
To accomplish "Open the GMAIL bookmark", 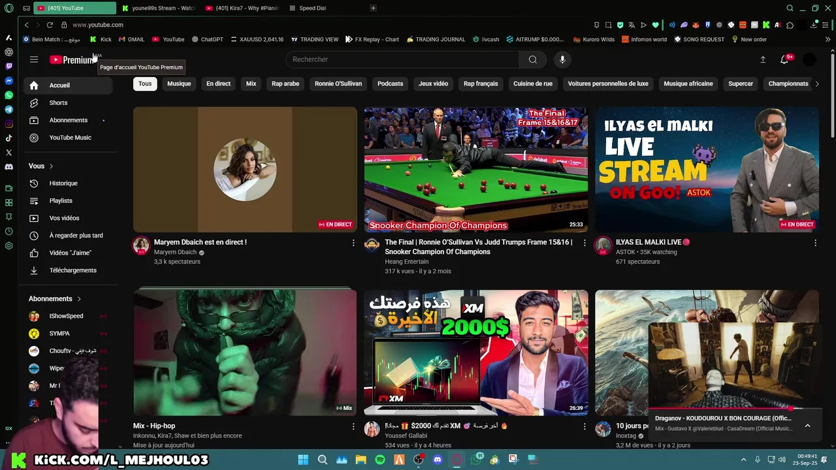I will pyautogui.click(x=131, y=39).
